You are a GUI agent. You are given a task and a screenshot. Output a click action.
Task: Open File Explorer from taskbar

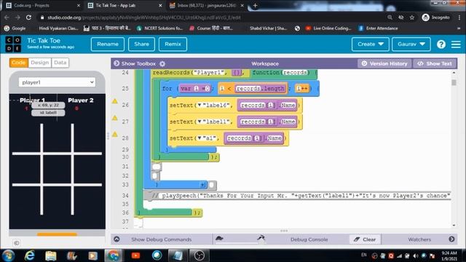pos(51,255)
